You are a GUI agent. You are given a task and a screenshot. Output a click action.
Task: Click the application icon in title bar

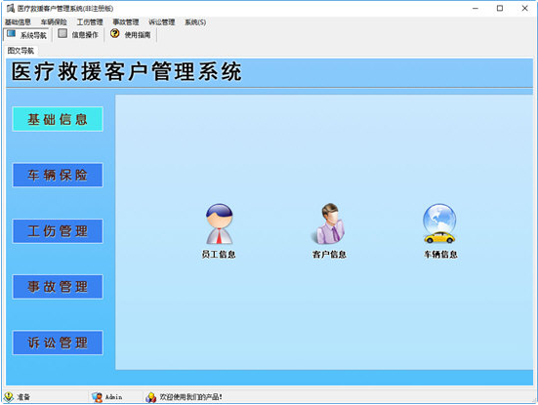(x=11, y=8)
